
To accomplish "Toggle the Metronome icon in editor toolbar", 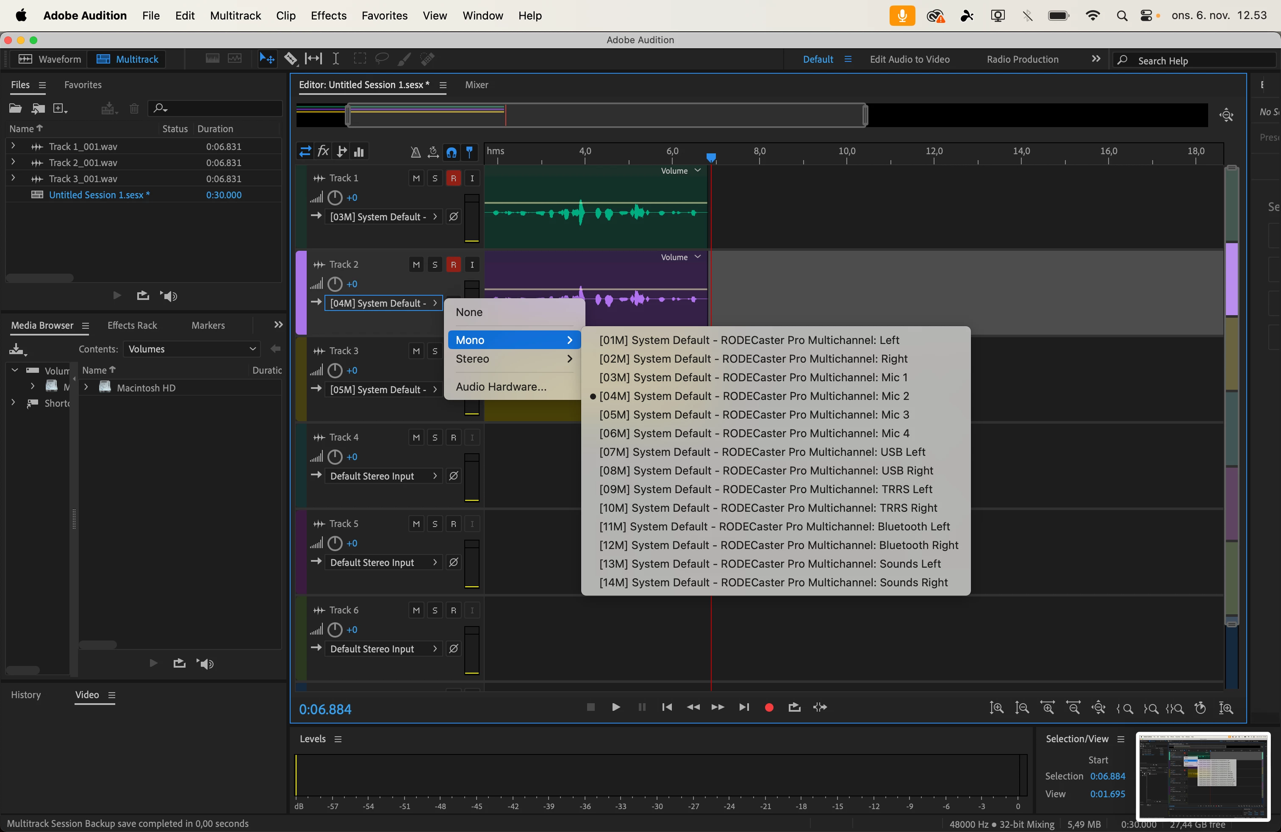I will coord(415,153).
